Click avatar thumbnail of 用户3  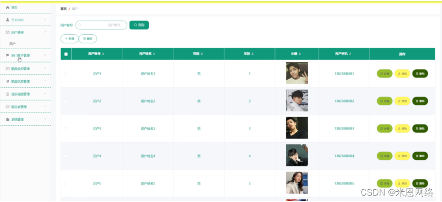tap(297, 128)
